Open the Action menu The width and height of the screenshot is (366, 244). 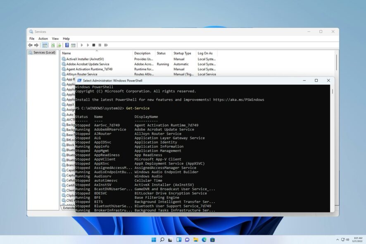[x=43, y=38]
